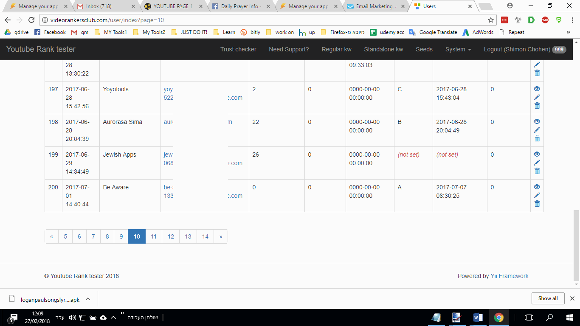The height and width of the screenshot is (326, 580).
Task: Edit the Be Aware user
Action: (x=537, y=195)
